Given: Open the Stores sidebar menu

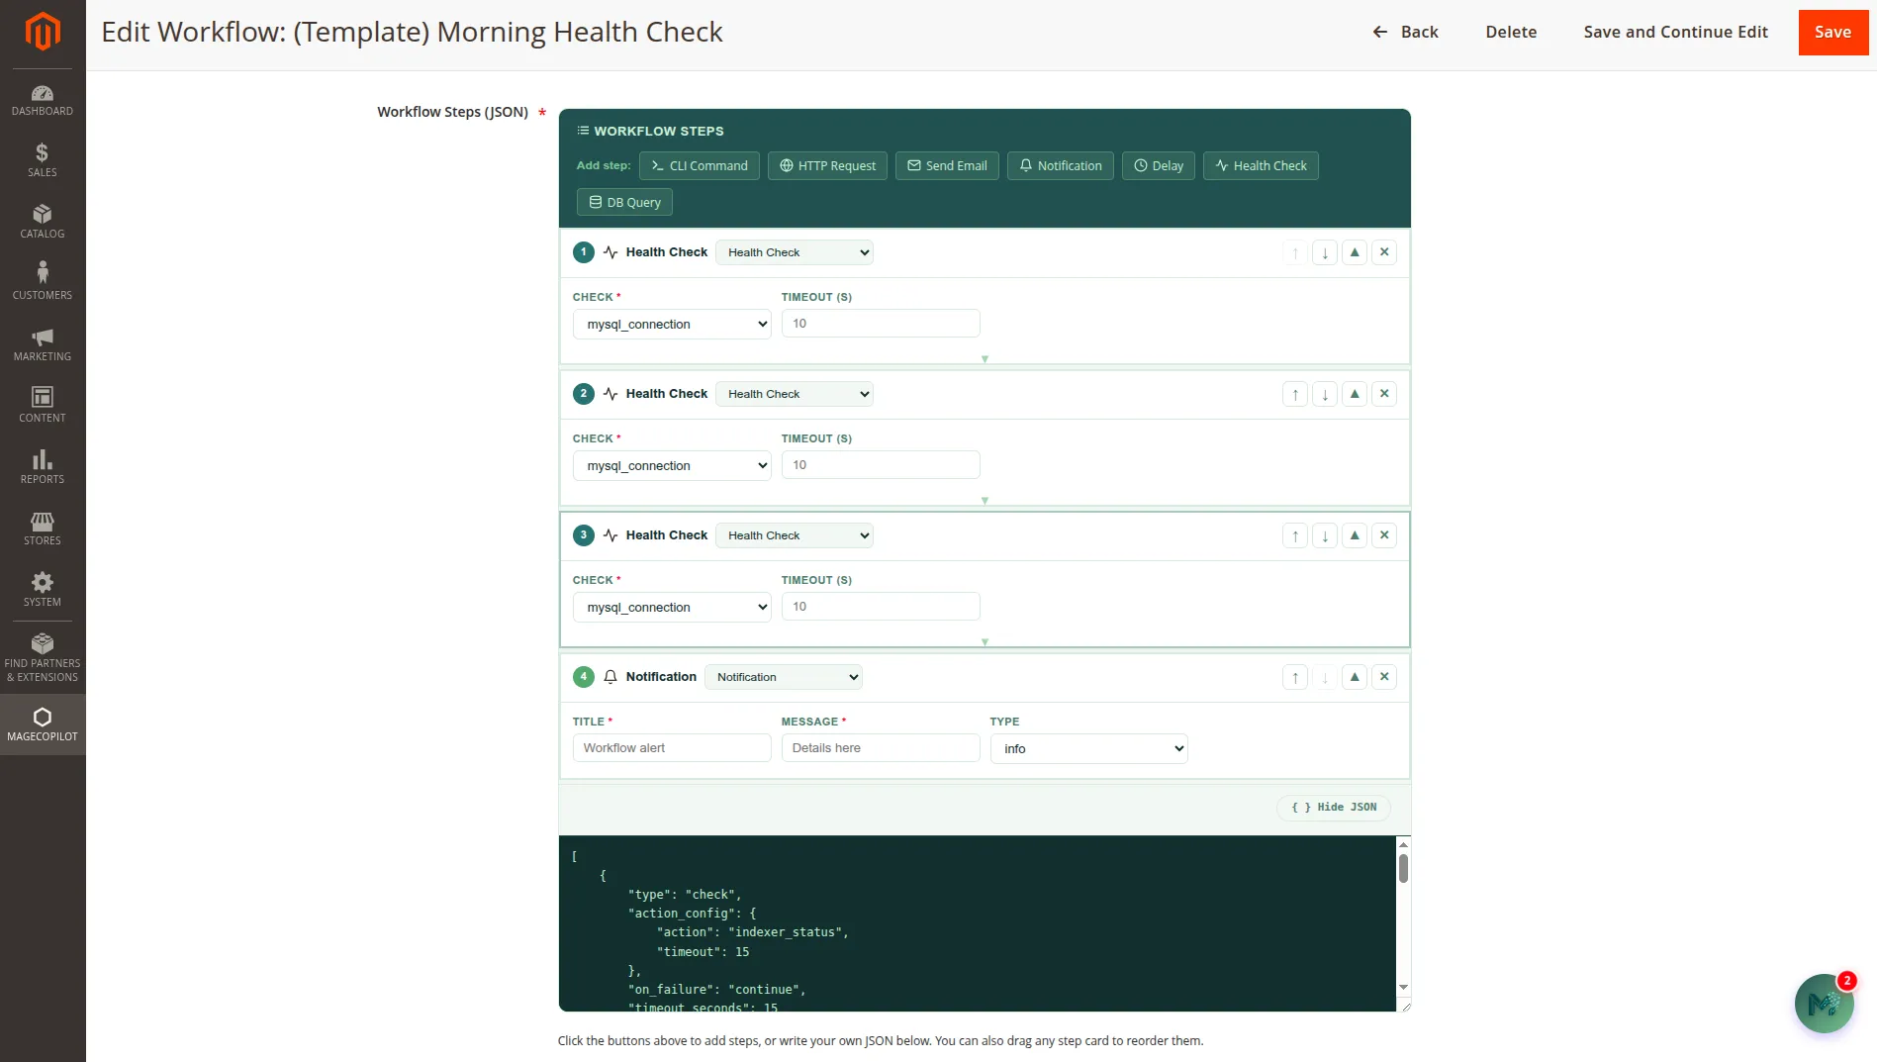Looking at the screenshot, I should (x=43, y=529).
